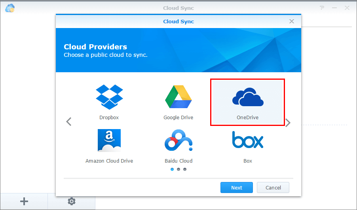Close the Cloud Sync main window
This screenshot has width=357, height=210.
tap(347, 8)
